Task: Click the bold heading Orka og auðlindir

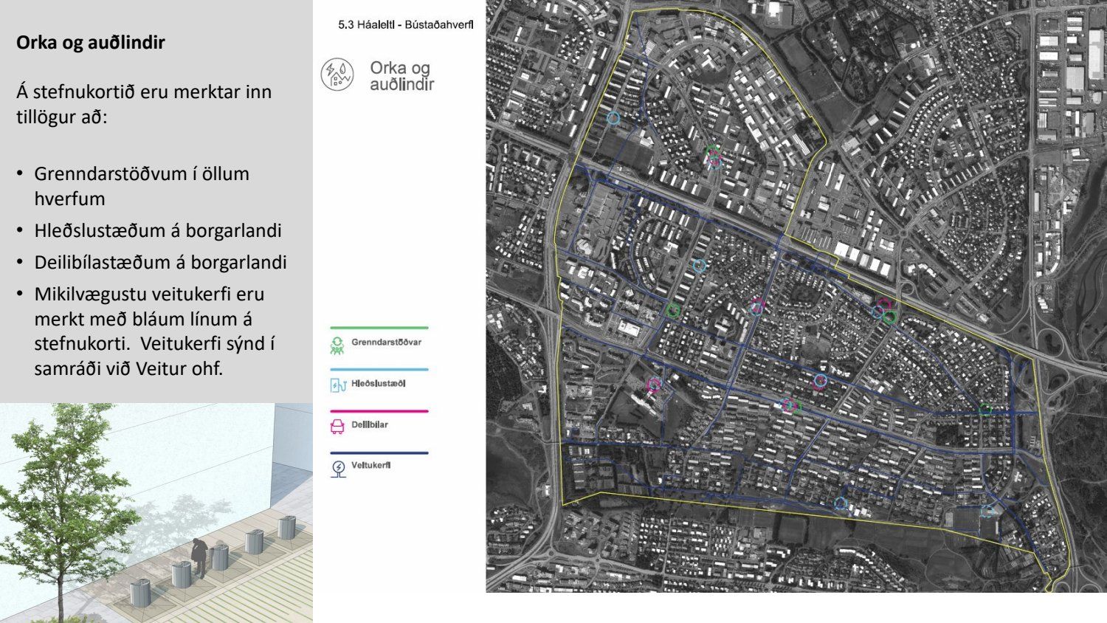Action: pos(91,43)
